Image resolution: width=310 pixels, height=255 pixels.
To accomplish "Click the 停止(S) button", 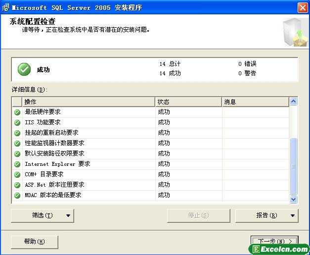I will [x=198, y=215].
